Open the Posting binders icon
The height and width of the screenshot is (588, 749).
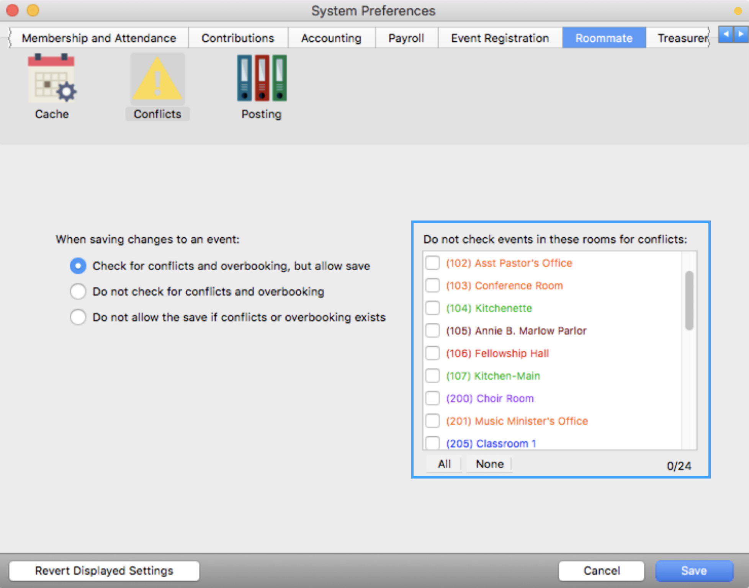[262, 79]
